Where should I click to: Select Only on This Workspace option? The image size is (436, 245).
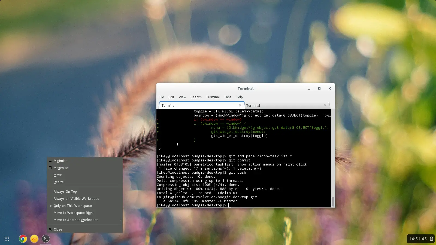(x=84, y=206)
